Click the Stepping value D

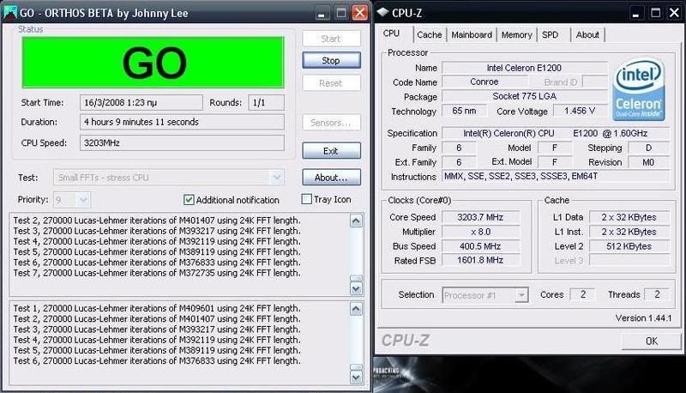tap(648, 148)
